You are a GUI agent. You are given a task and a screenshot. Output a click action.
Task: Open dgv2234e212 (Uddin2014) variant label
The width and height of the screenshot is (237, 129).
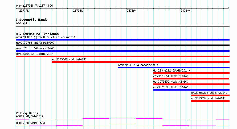(171, 70)
